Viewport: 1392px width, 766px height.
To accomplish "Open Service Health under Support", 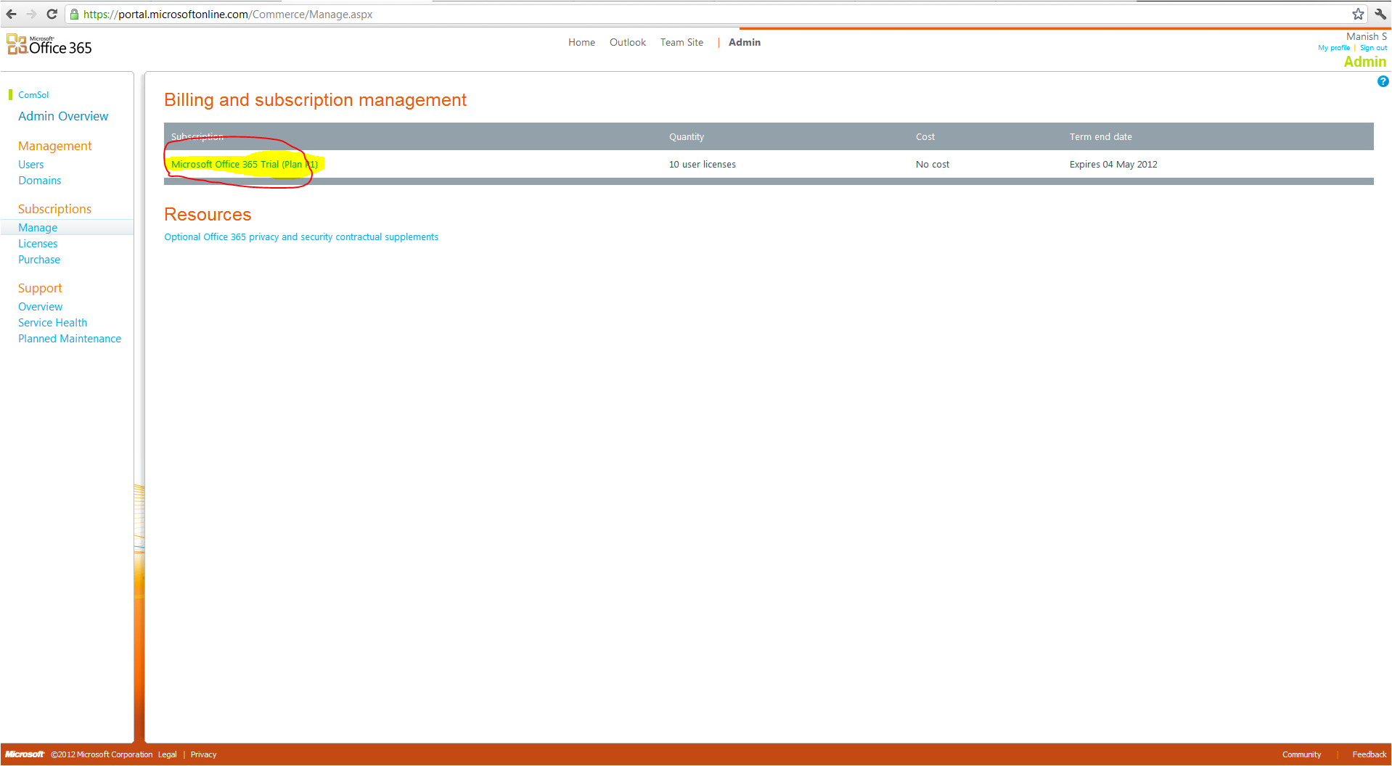I will (52, 323).
